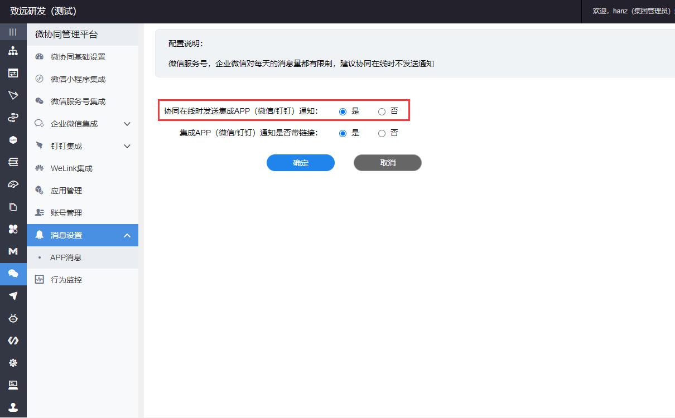This screenshot has height=418, width=675.
Task: Click the active WeChat bubbles rail icon
Action: click(13, 274)
